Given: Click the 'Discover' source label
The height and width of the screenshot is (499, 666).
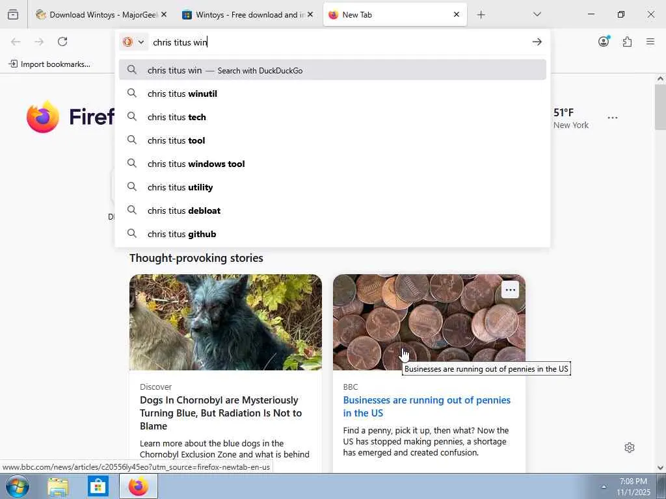Looking at the screenshot, I should pyautogui.click(x=156, y=387).
